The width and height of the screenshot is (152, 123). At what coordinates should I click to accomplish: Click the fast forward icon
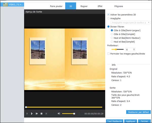pos(37,114)
